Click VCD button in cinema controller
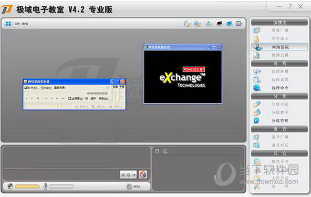 tap(46, 88)
